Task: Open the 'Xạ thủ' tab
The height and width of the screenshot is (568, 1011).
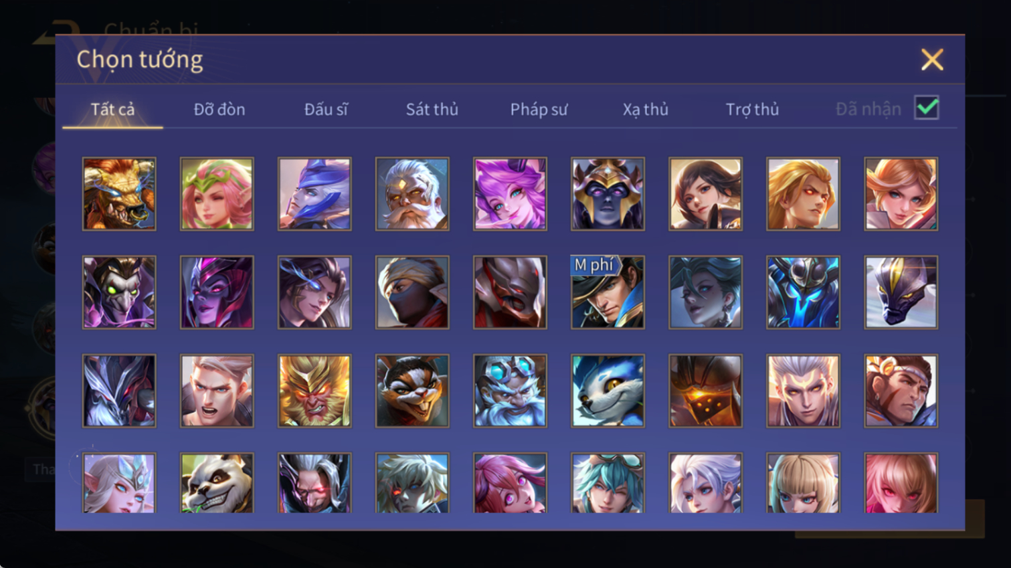Action: click(646, 109)
